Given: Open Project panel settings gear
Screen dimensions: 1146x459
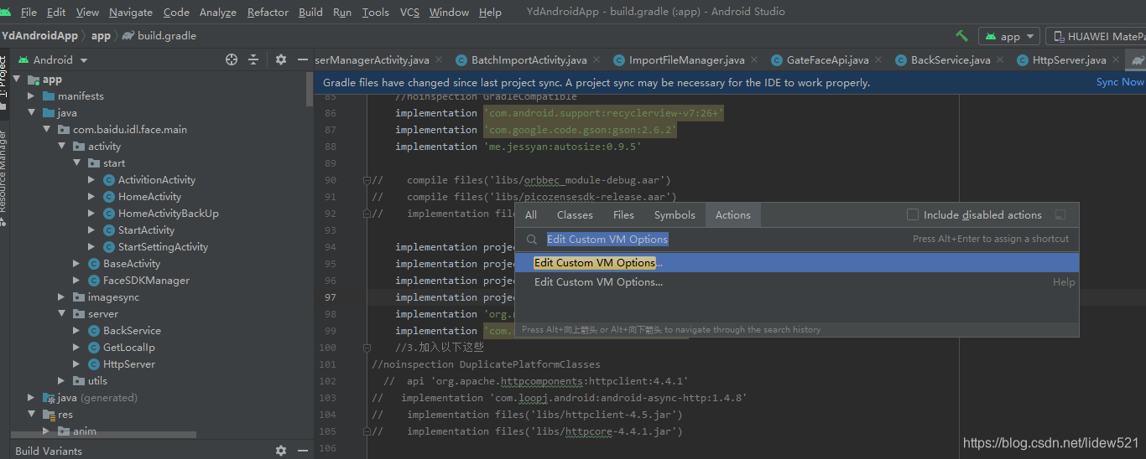Looking at the screenshot, I should [x=281, y=59].
